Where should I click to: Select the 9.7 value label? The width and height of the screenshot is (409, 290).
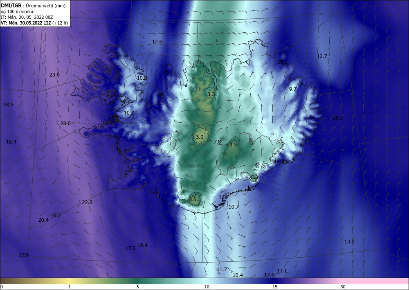pos(293,89)
